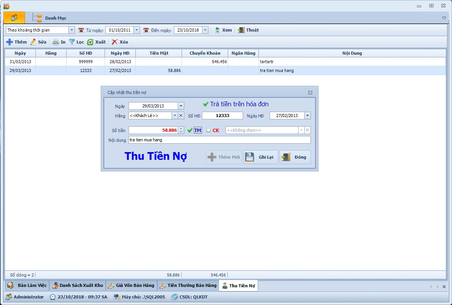Click the Nội dung text field
This screenshot has width=452, height=305.
(219, 140)
